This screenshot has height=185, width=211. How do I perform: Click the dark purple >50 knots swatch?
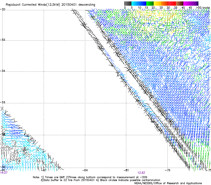point(198,3)
